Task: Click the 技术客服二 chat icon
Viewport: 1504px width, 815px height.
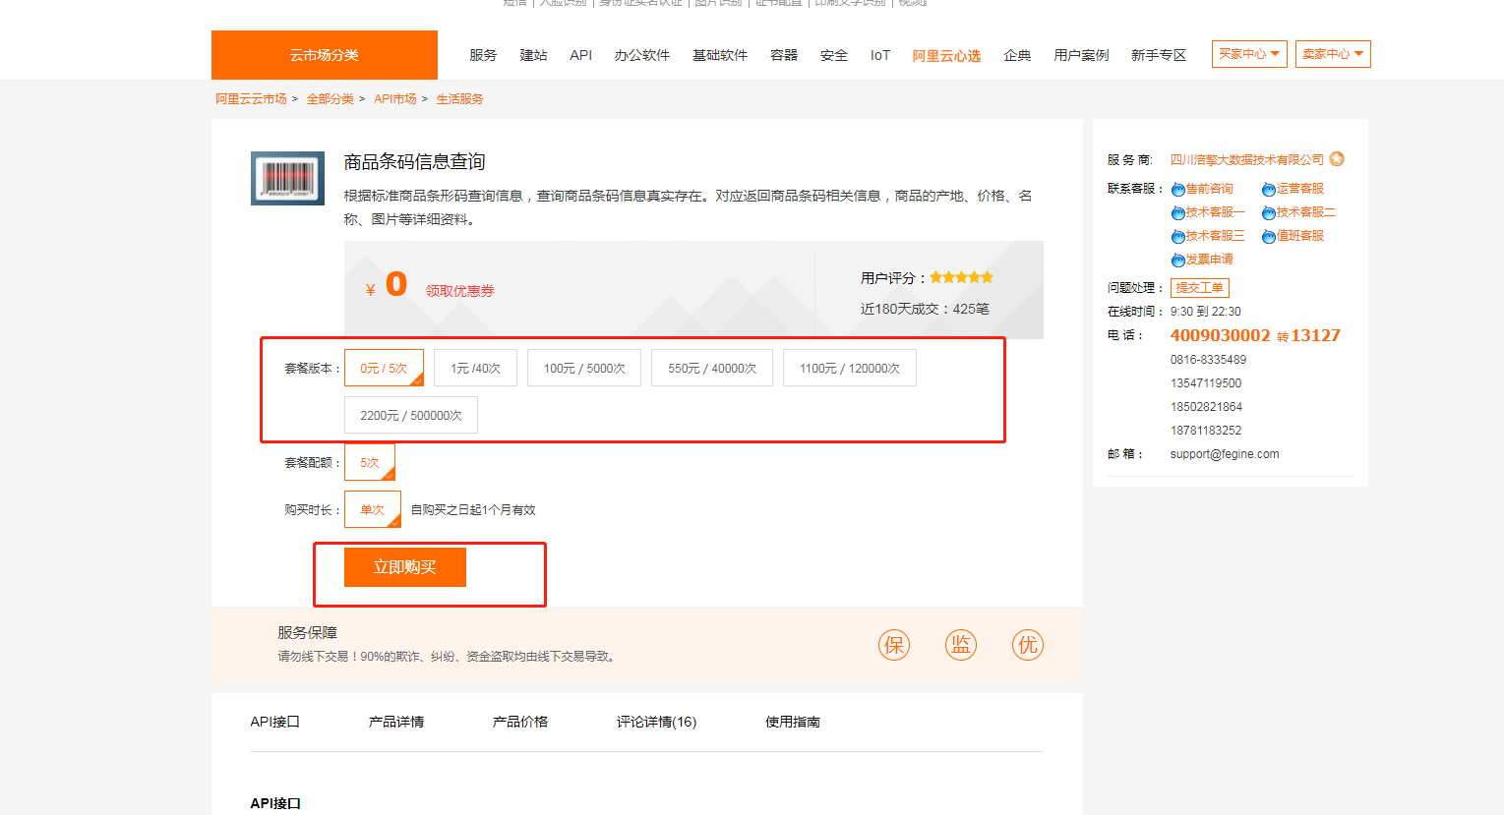Action: tap(1269, 213)
